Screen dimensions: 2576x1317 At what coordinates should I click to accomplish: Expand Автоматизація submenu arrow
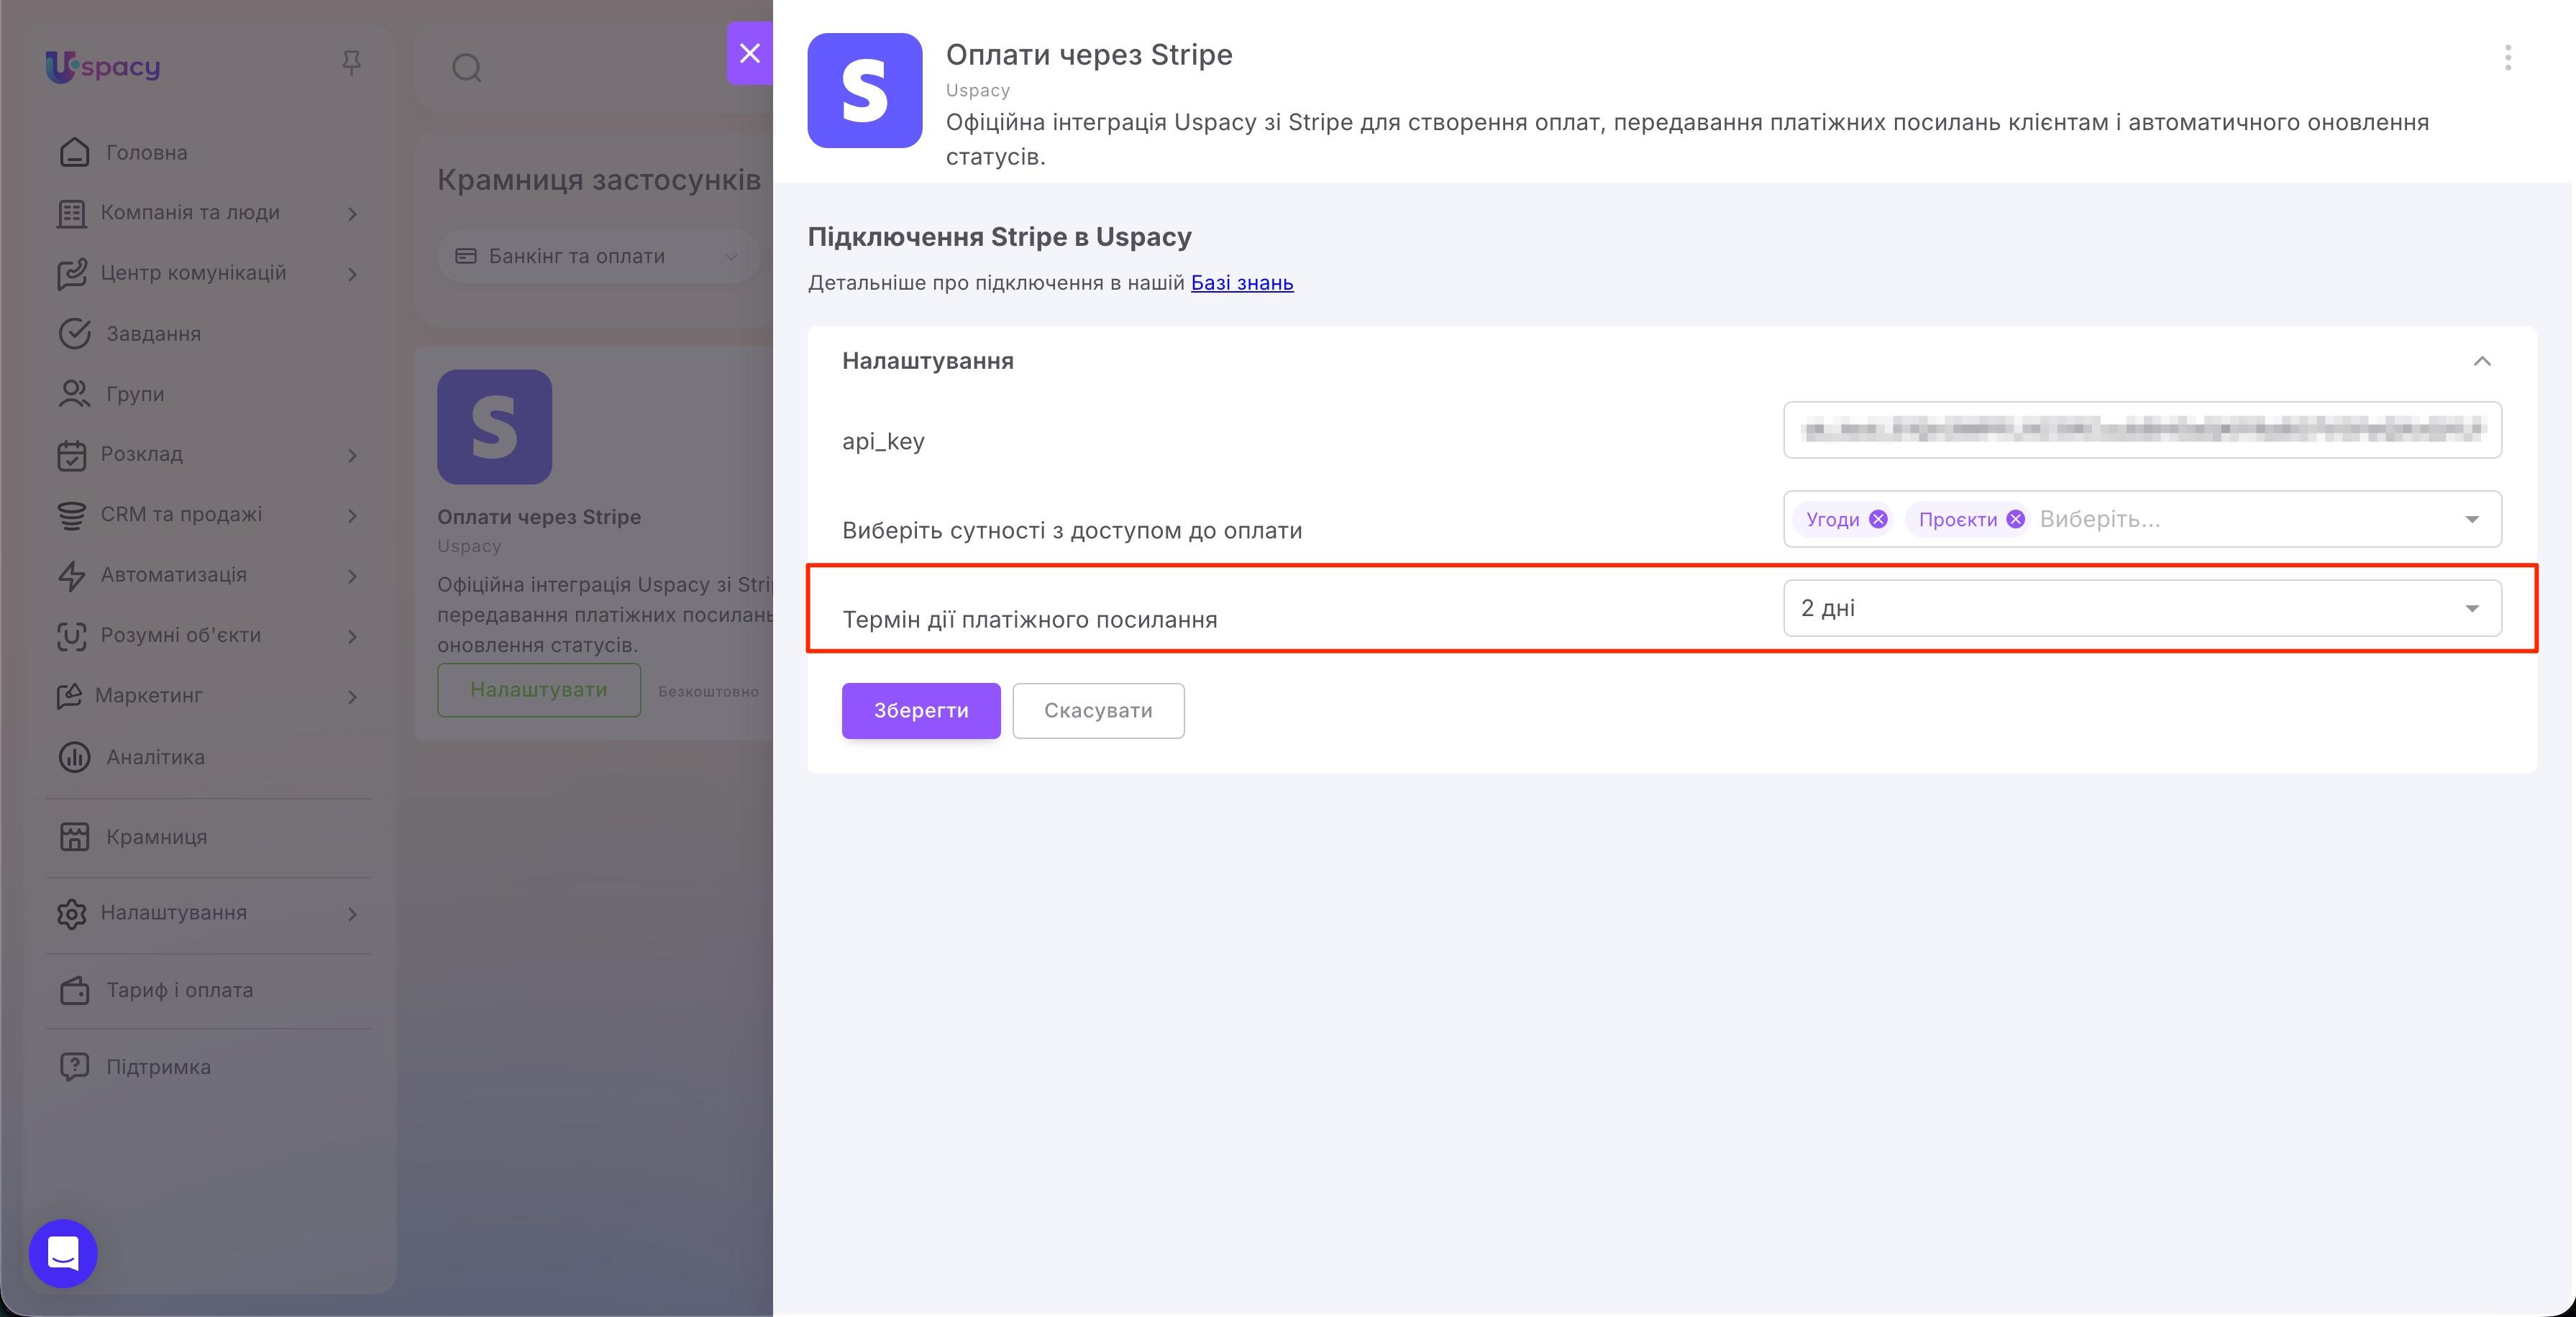tap(352, 575)
